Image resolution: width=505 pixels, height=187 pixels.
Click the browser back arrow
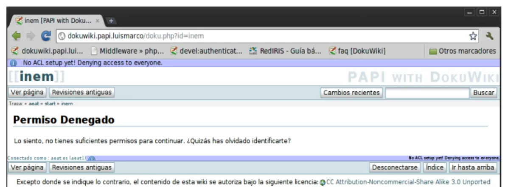tap(16, 36)
